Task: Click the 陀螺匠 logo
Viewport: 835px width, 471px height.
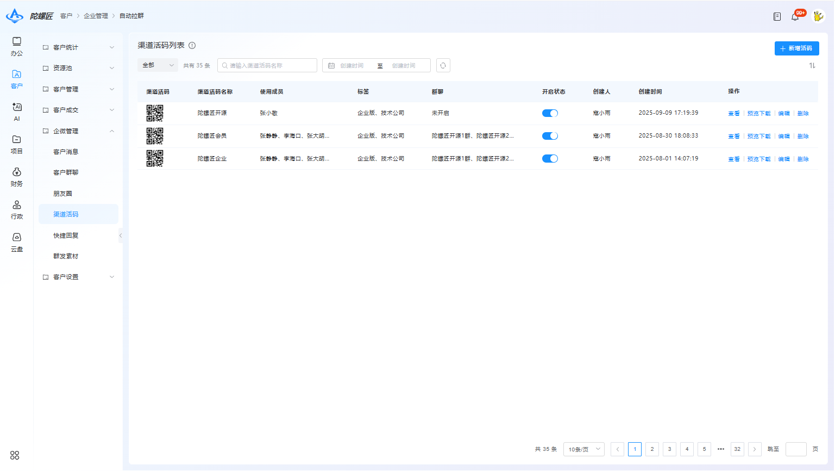Action: pos(29,16)
